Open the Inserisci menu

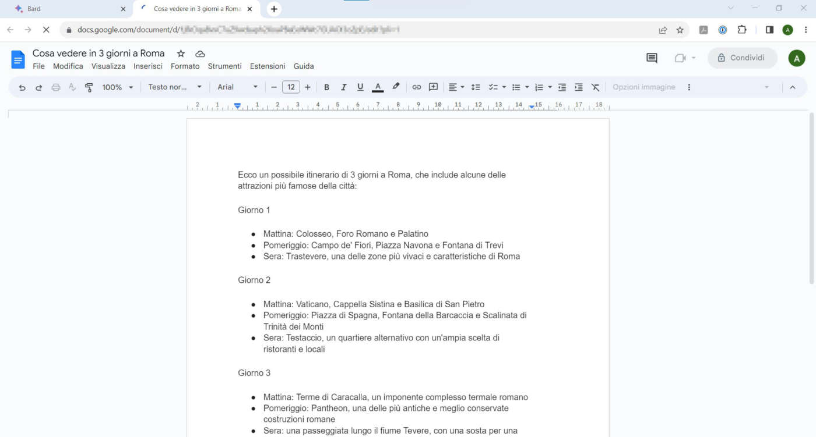pos(147,66)
